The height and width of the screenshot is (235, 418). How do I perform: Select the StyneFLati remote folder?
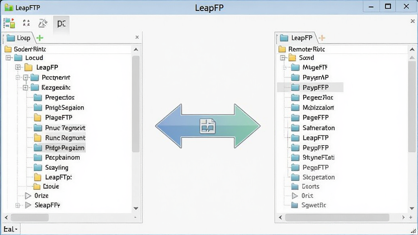click(x=312, y=157)
